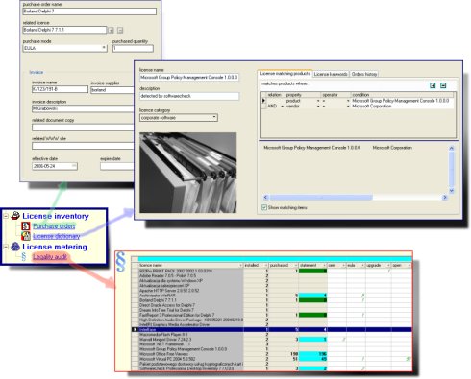Open the operator dropdown in the product row
The width and height of the screenshot is (471, 379).
coord(348,101)
